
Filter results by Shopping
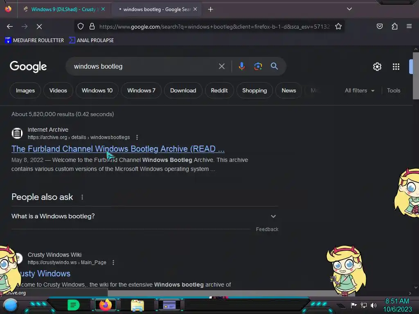[x=255, y=90]
